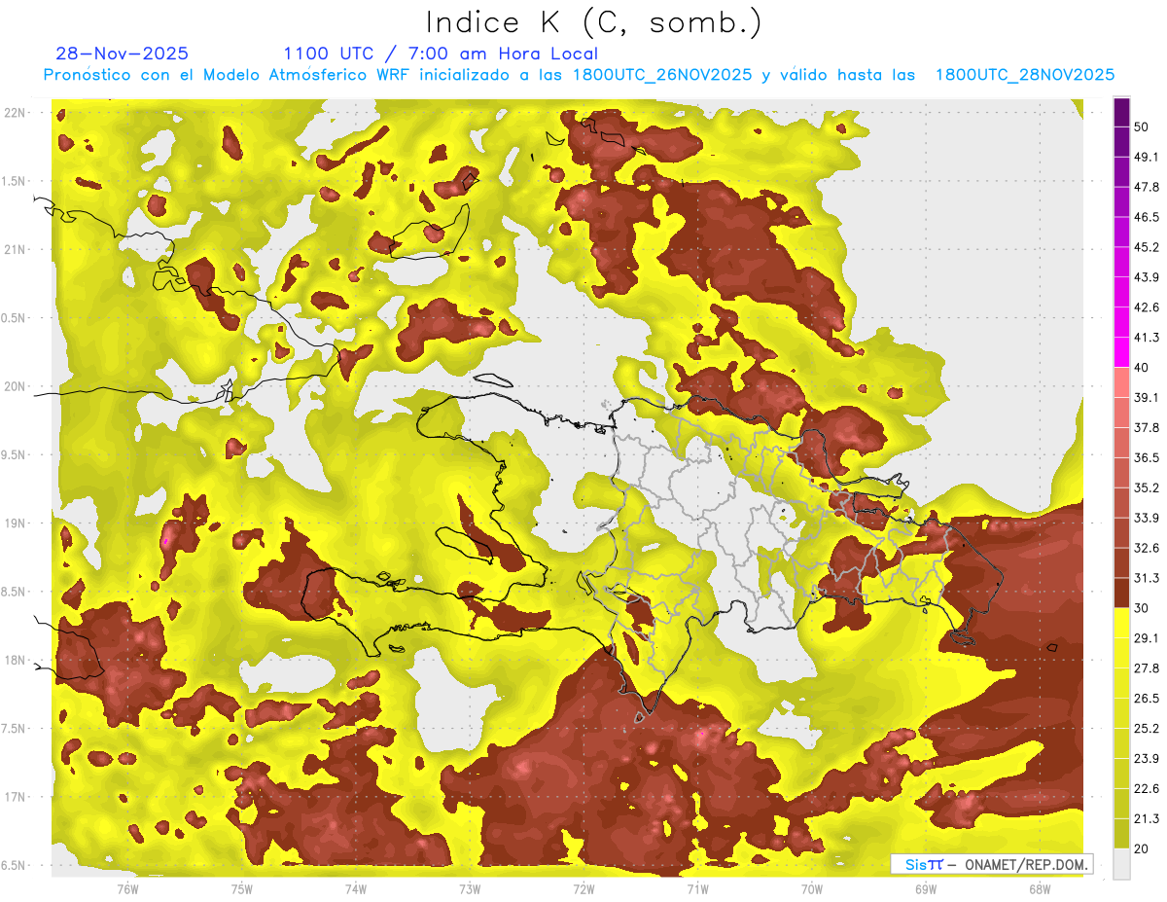Pick the dark purple swatch above 50
The image size is (1167, 902).
click(1121, 113)
